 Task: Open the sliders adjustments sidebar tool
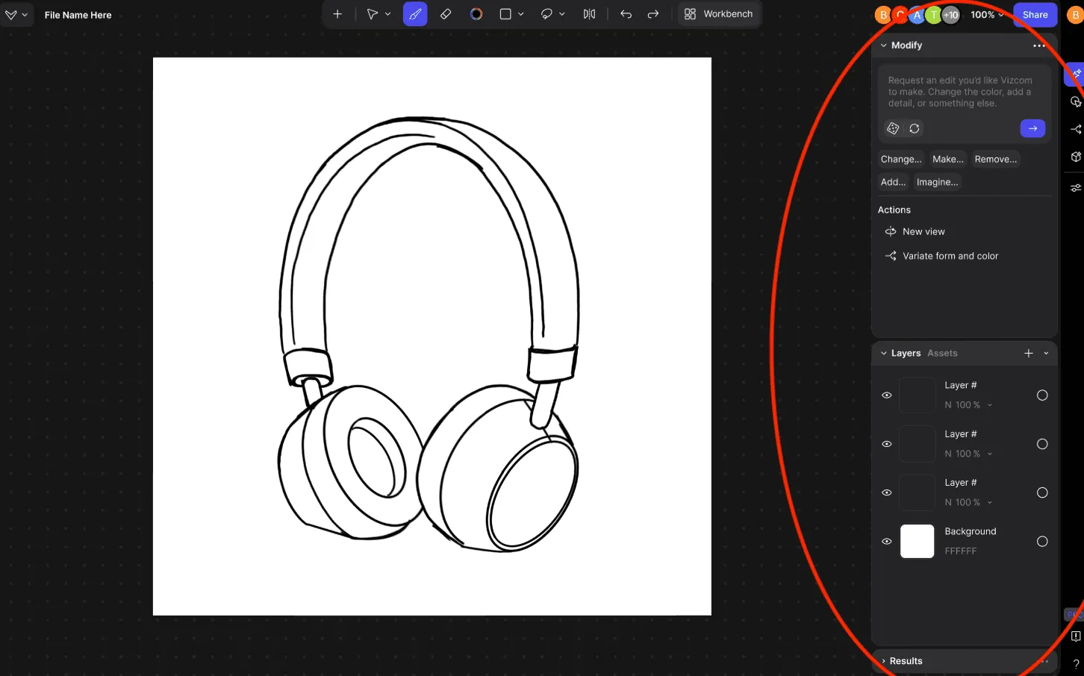click(1075, 188)
